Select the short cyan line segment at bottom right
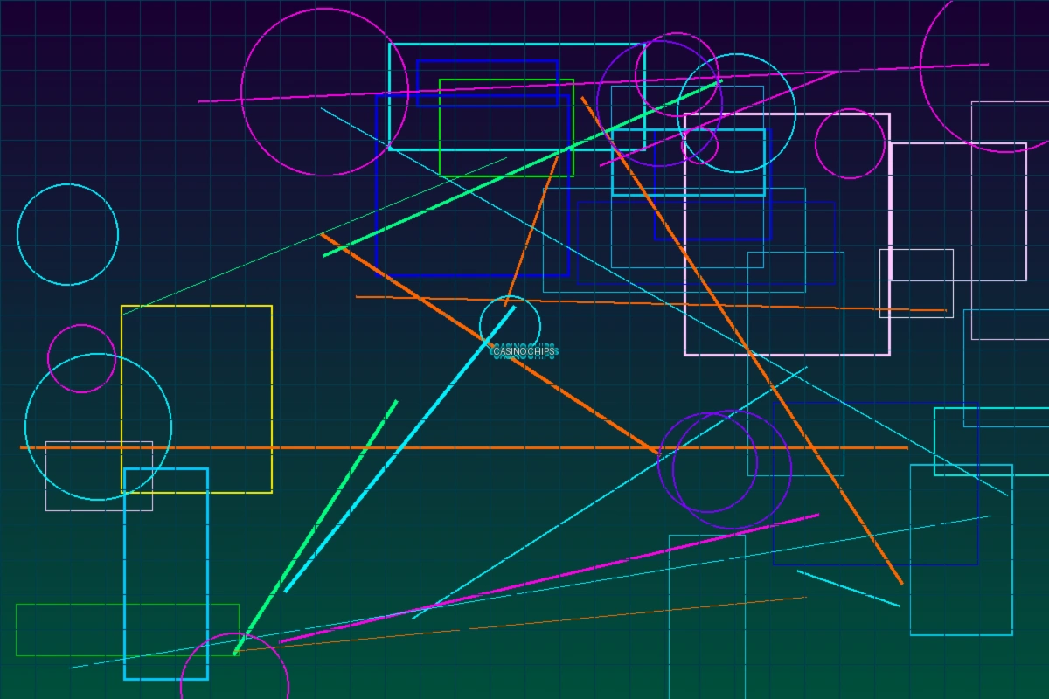The width and height of the screenshot is (1049, 699). pos(848,588)
